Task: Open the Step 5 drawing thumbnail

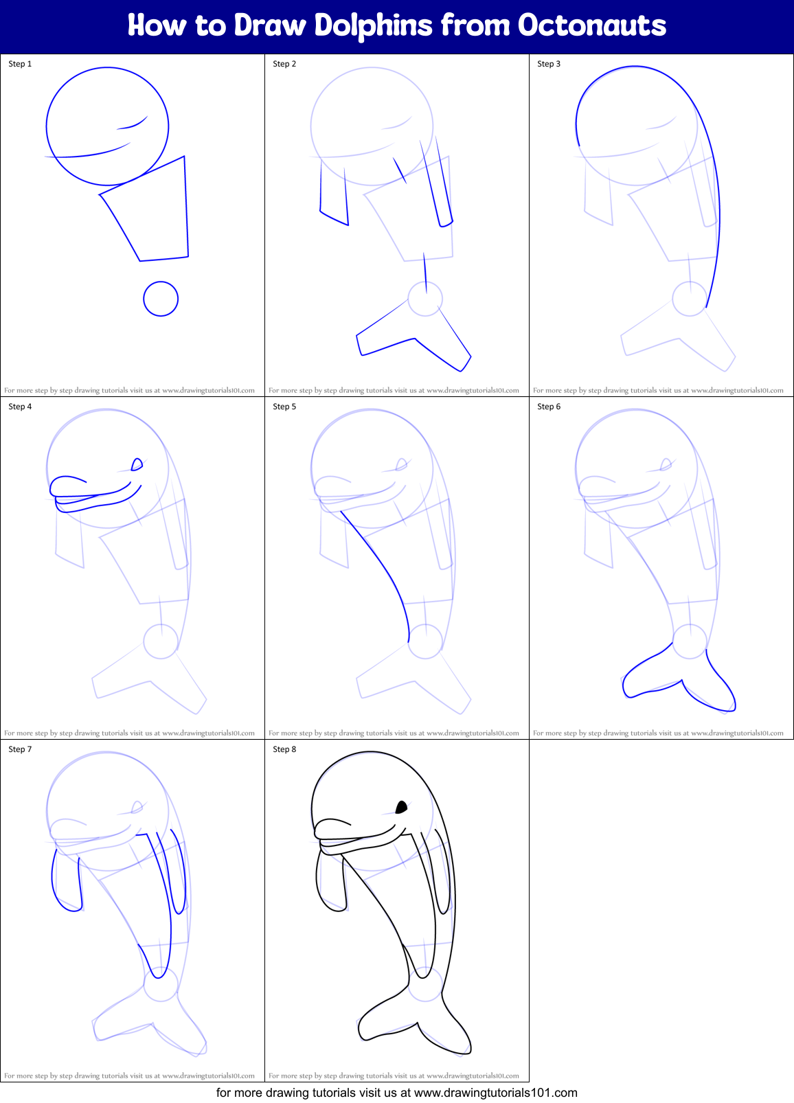Action: coord(397,568)
